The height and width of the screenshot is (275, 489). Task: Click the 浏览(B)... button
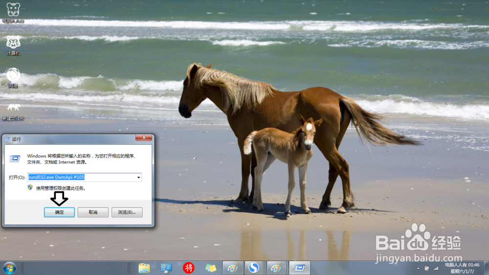(x=127, y=212)
